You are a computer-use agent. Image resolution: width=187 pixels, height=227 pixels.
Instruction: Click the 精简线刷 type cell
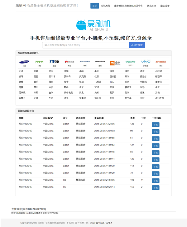click(x=80, y=180)
